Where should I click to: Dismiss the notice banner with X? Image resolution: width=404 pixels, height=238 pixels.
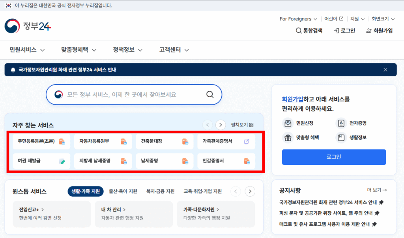[385, 70]
